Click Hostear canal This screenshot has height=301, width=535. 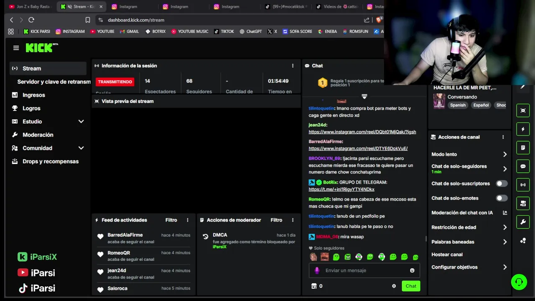(x=447, y=255)
